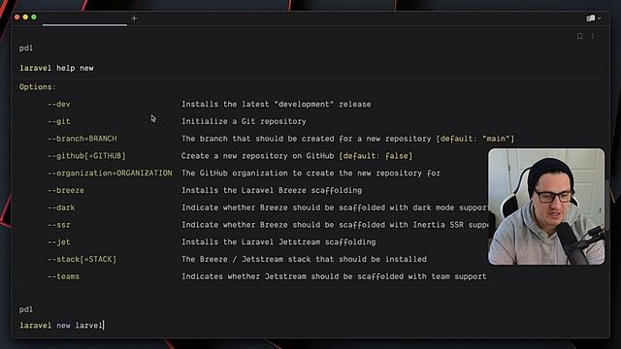Viewport: 621px width, 349px height.
Task: Click the '--github[=GITHUB]' option
Action: (86, 156)
